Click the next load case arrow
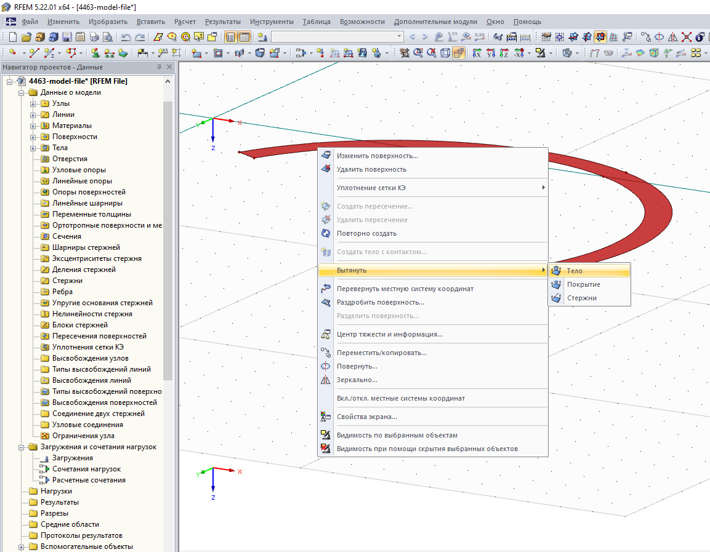 [x=425, y=37]
